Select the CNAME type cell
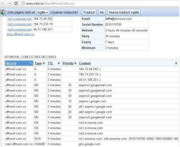Viewport: 180px width, 147px height. pos(40,144)
